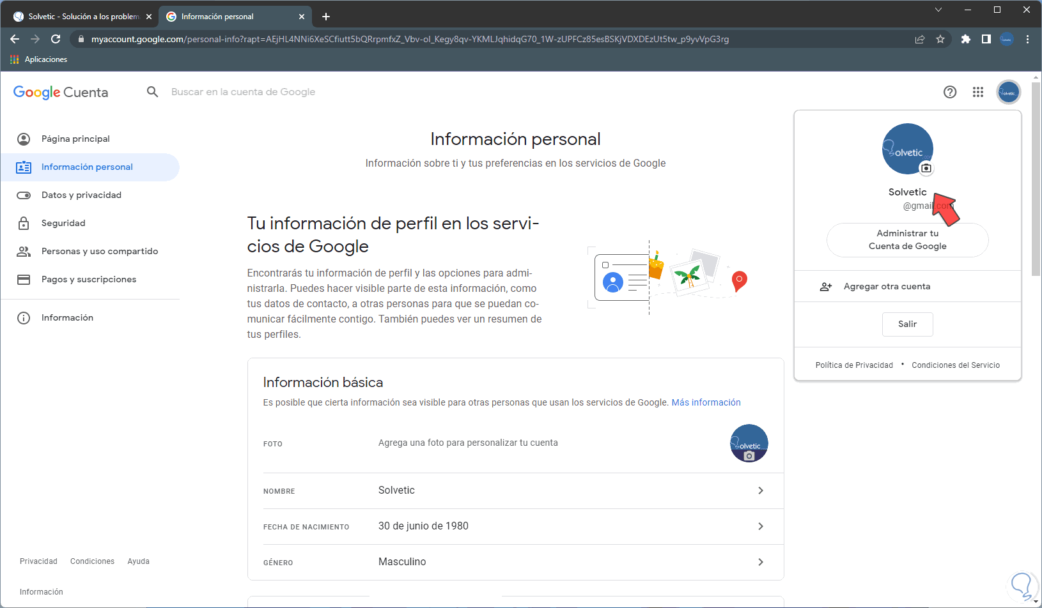The image size is (1042, 608).
Task: Click Agregar otra cuenta
Action: [x=908, y=287]
